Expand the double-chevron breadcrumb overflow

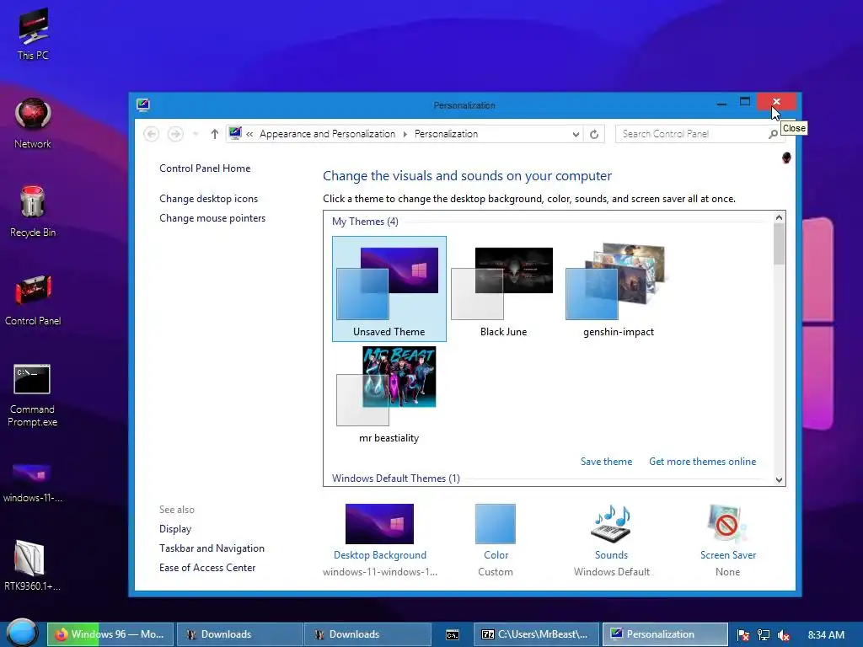[249, 134]
